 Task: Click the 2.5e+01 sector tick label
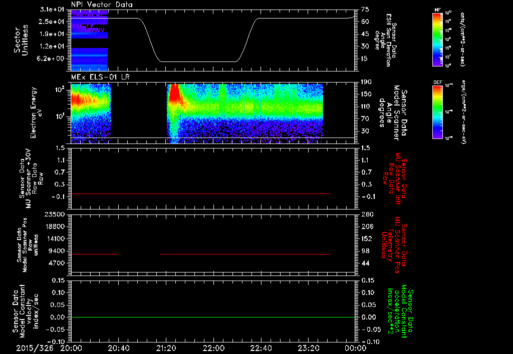click(52, 21)
